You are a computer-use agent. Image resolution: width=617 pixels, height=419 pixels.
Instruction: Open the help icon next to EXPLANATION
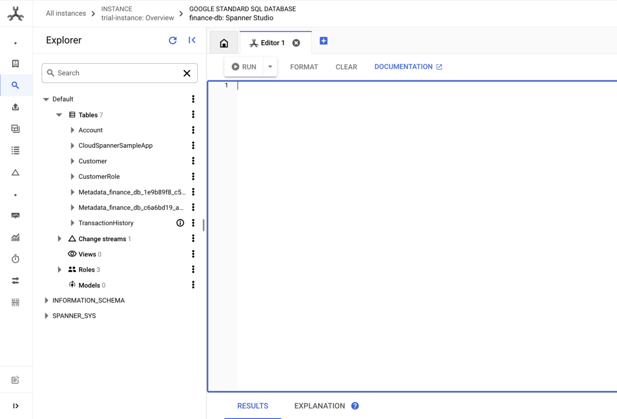tap(355, 406)
